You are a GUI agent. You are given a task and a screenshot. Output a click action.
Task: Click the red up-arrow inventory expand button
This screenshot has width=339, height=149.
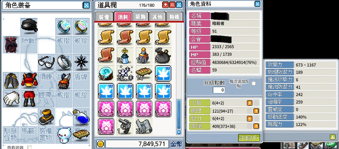tap(165, 5)
